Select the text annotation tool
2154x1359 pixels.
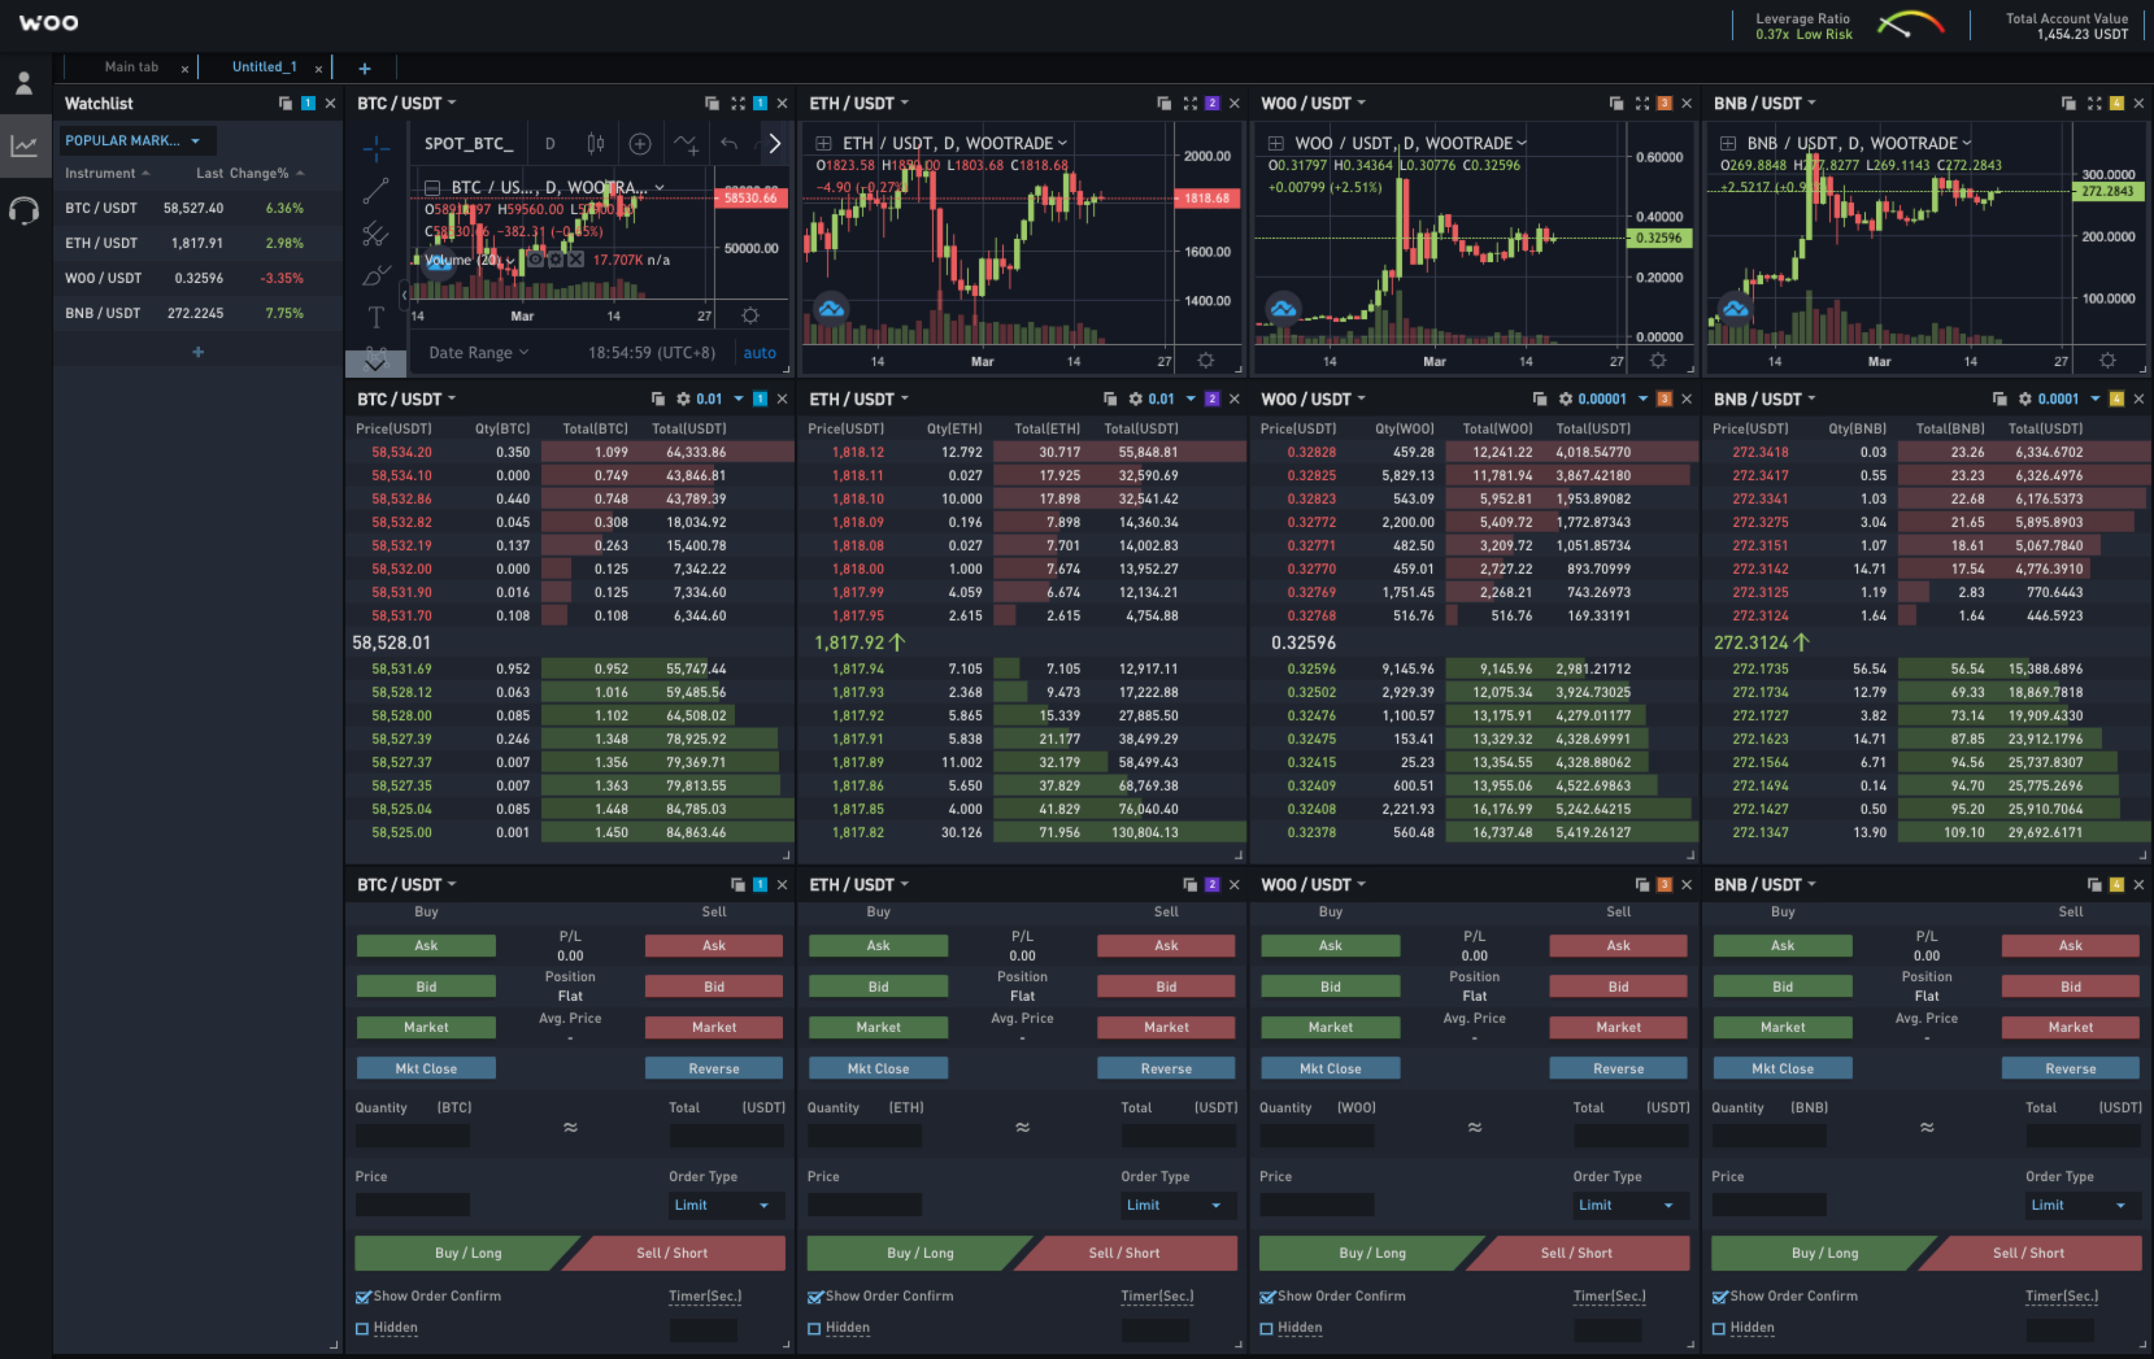point(376,317)
